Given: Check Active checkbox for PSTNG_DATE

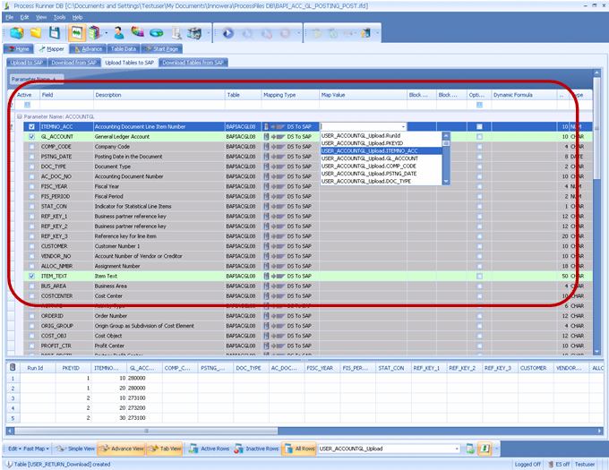Looking at the screenshot, I should [32, 157].
